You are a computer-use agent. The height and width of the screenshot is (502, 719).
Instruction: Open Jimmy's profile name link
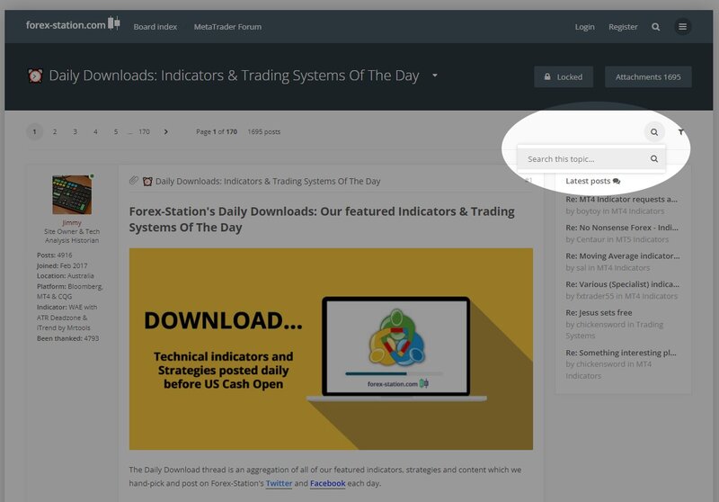[x=72, y=222]
